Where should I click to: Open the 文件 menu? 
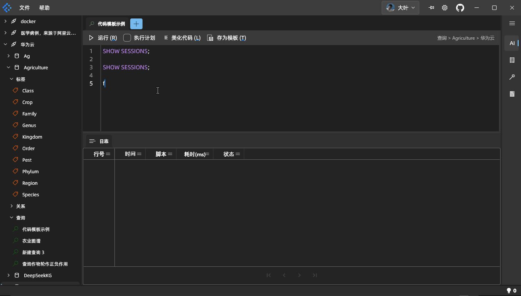pos(25,8)
